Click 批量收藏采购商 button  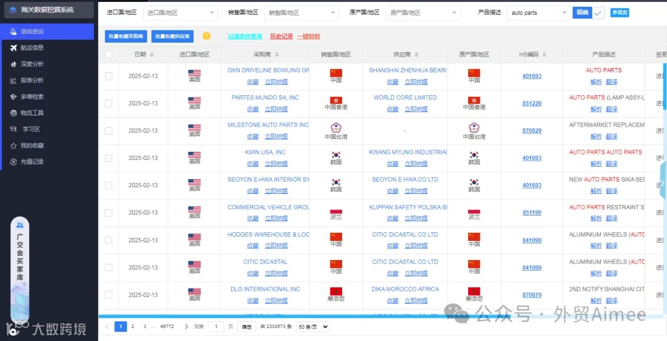point(126,36)
